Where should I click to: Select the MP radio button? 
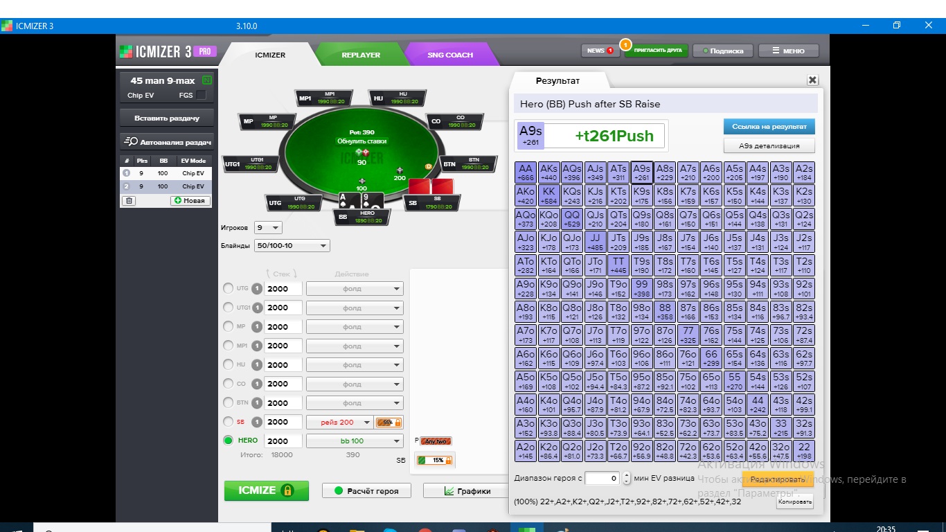click(x=229, y=327)
